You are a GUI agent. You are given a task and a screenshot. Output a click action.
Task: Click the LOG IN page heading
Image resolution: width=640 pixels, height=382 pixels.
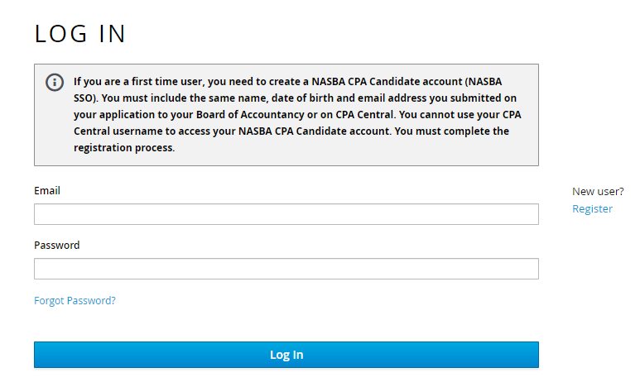pos(80,33)
